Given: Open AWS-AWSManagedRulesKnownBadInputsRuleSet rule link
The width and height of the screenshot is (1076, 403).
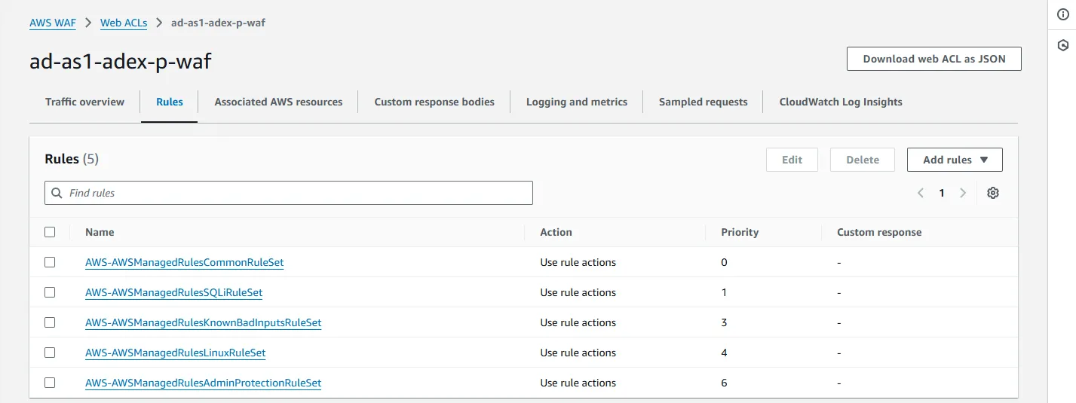Looking at the screenshot, I should tap(203, 322).
